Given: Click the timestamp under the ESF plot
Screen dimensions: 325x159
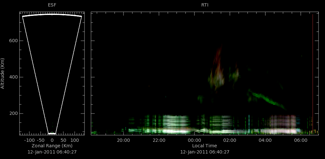Looking at the screenshot, I should click(x=52, y=152).
